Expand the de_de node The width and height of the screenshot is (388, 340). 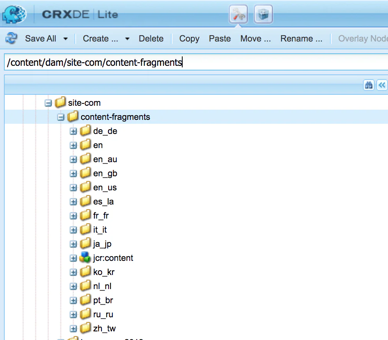73,131
